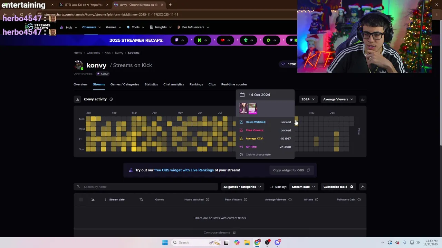
Task: Go to Home breadcrumb link
Action: point(78,53)
